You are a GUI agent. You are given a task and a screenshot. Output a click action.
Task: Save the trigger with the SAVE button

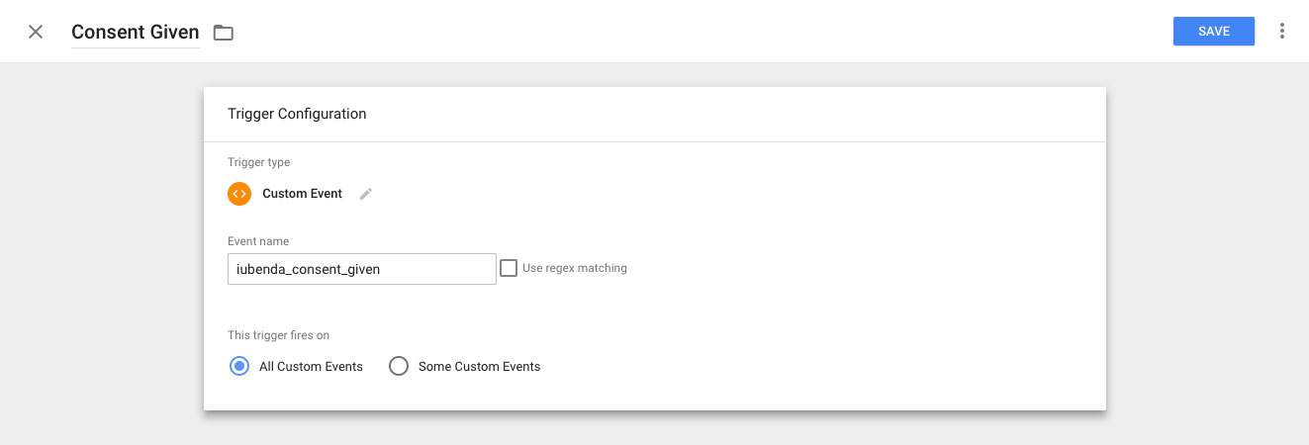point(1214,31)
